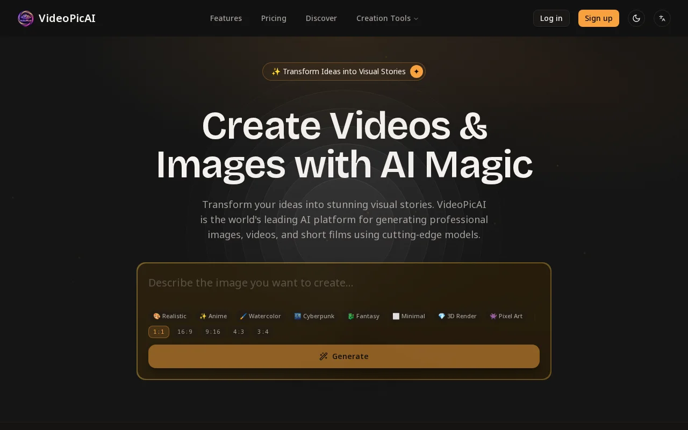The image size is (688, 430).
Task: Select the Watercolor style chip
Action: pyautogui.click(x=261, y=316)
